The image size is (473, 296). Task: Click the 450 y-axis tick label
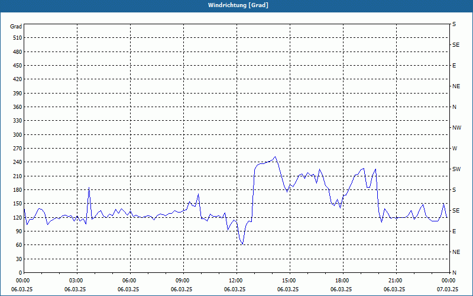pyautogui.click(x=18, y=66)
